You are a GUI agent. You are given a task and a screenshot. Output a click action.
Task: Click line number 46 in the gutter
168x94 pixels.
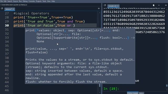click(x=7, y=90)
